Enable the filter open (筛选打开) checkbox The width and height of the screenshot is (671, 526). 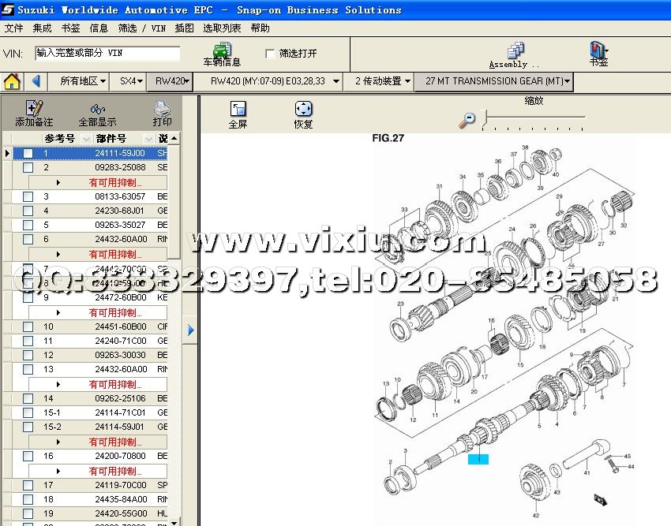point(271,54)
